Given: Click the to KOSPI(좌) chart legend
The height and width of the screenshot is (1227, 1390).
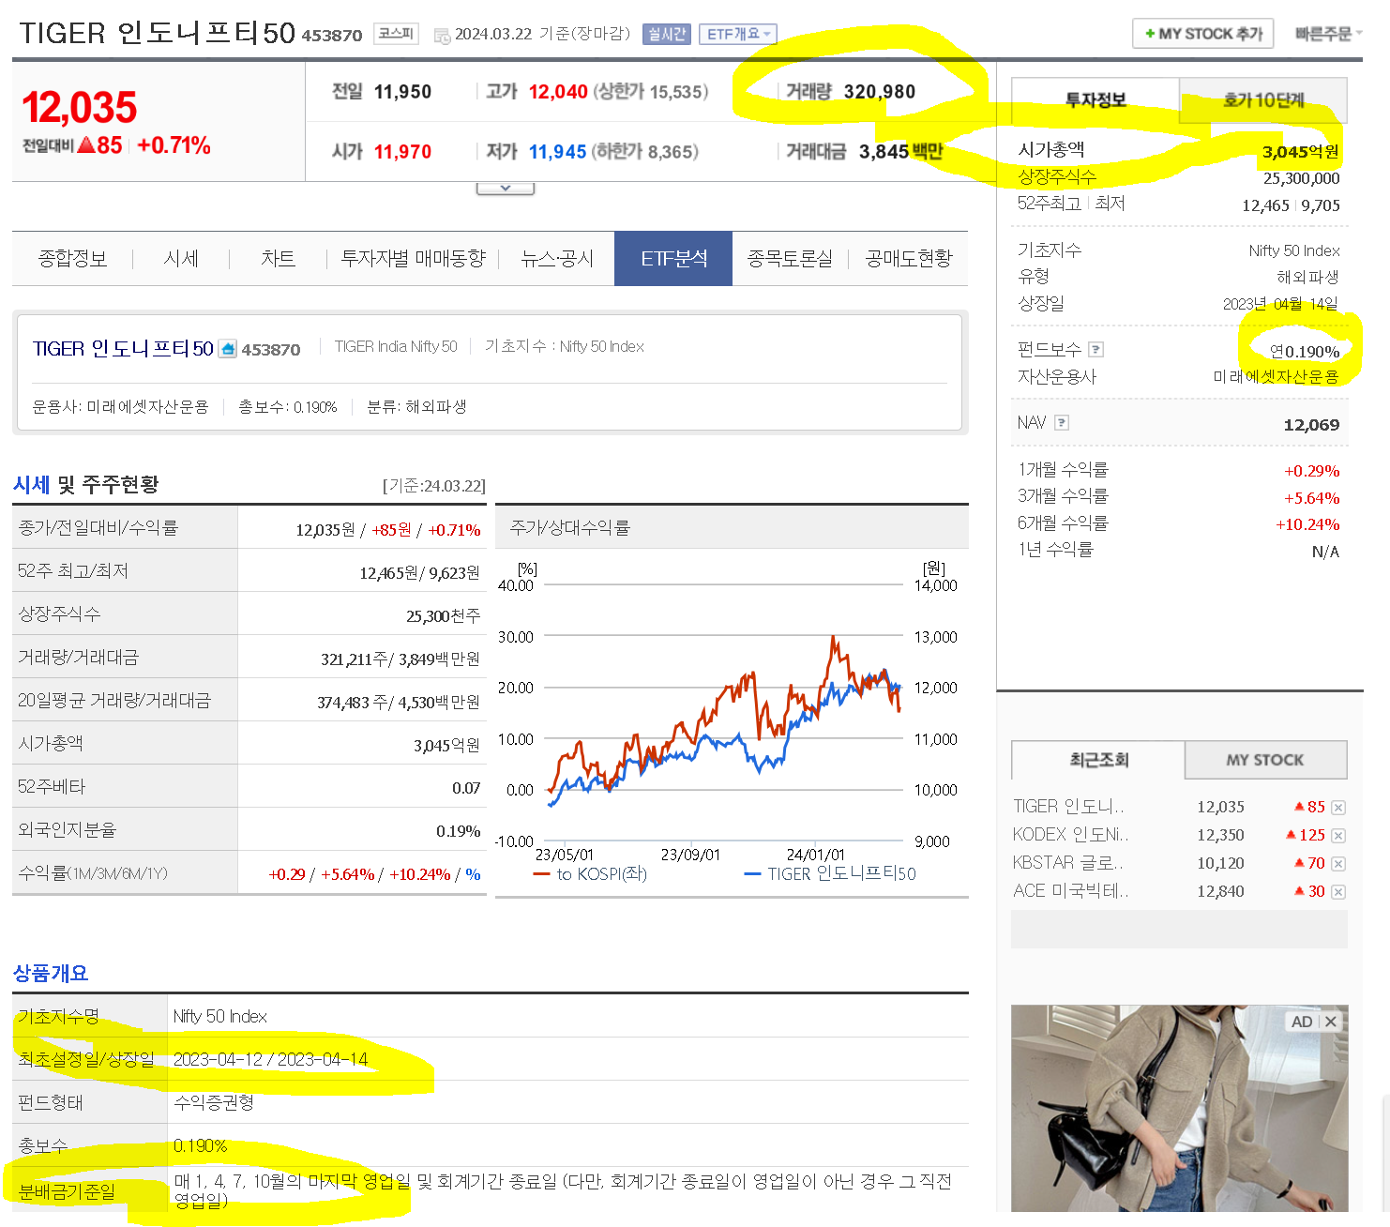Looking at the screenshot, I should [x=591, y=874].
